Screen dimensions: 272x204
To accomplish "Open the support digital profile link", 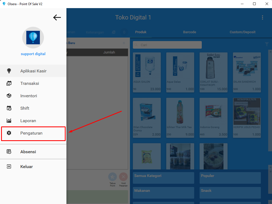I will 33,54.
